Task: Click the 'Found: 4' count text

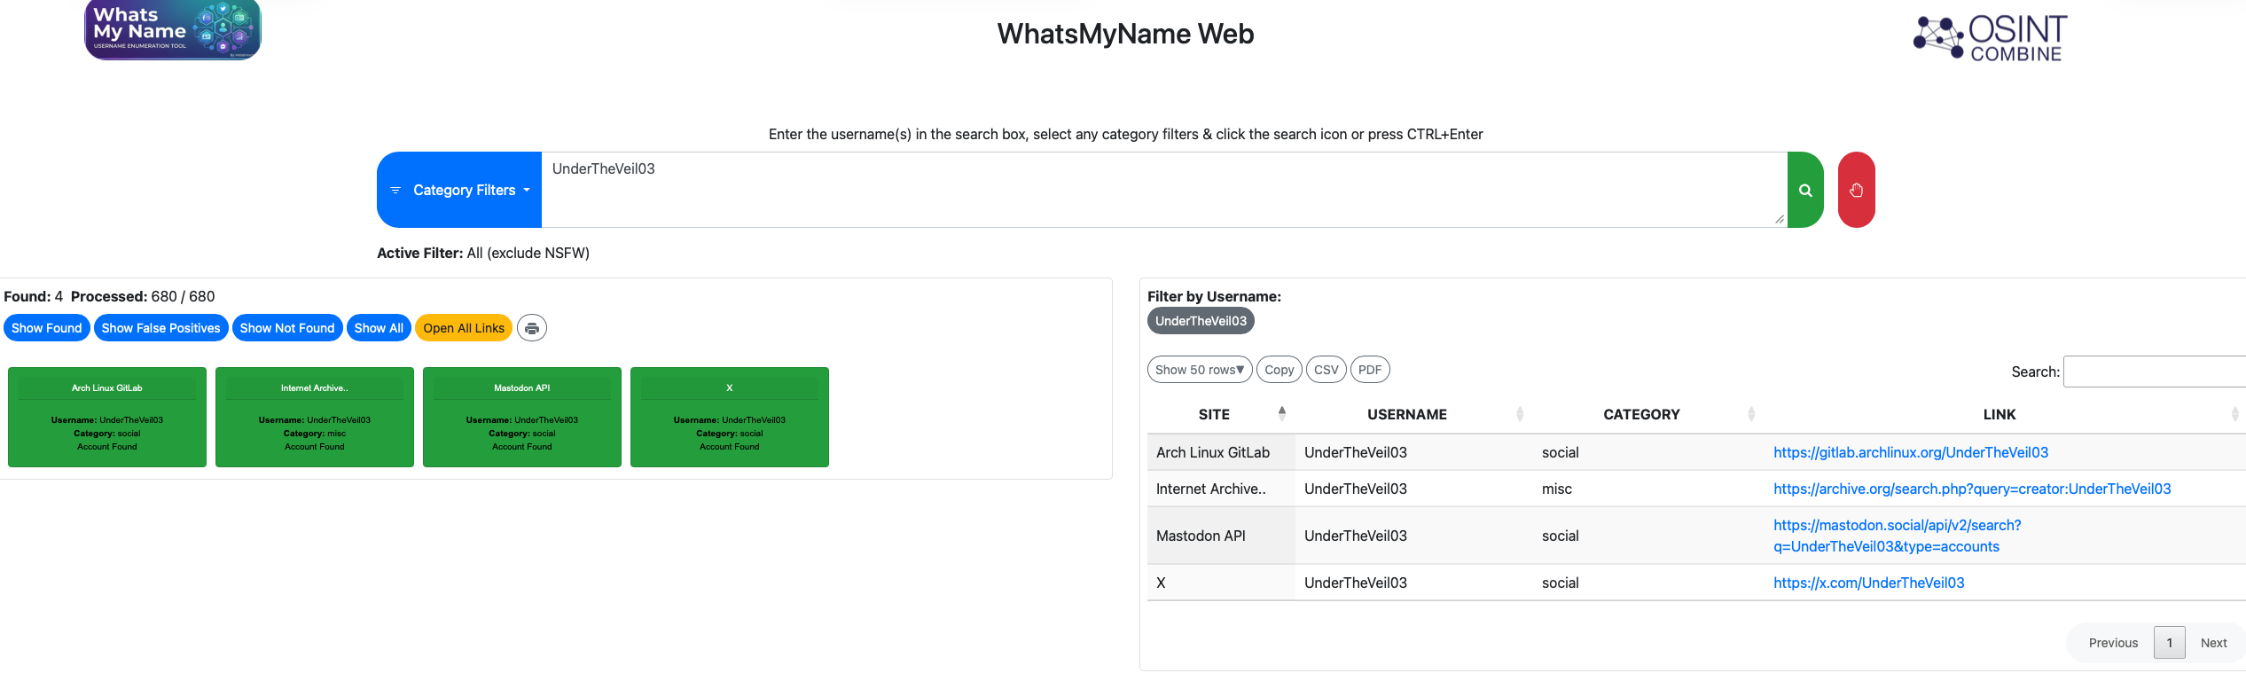Action: pos(34,296)
